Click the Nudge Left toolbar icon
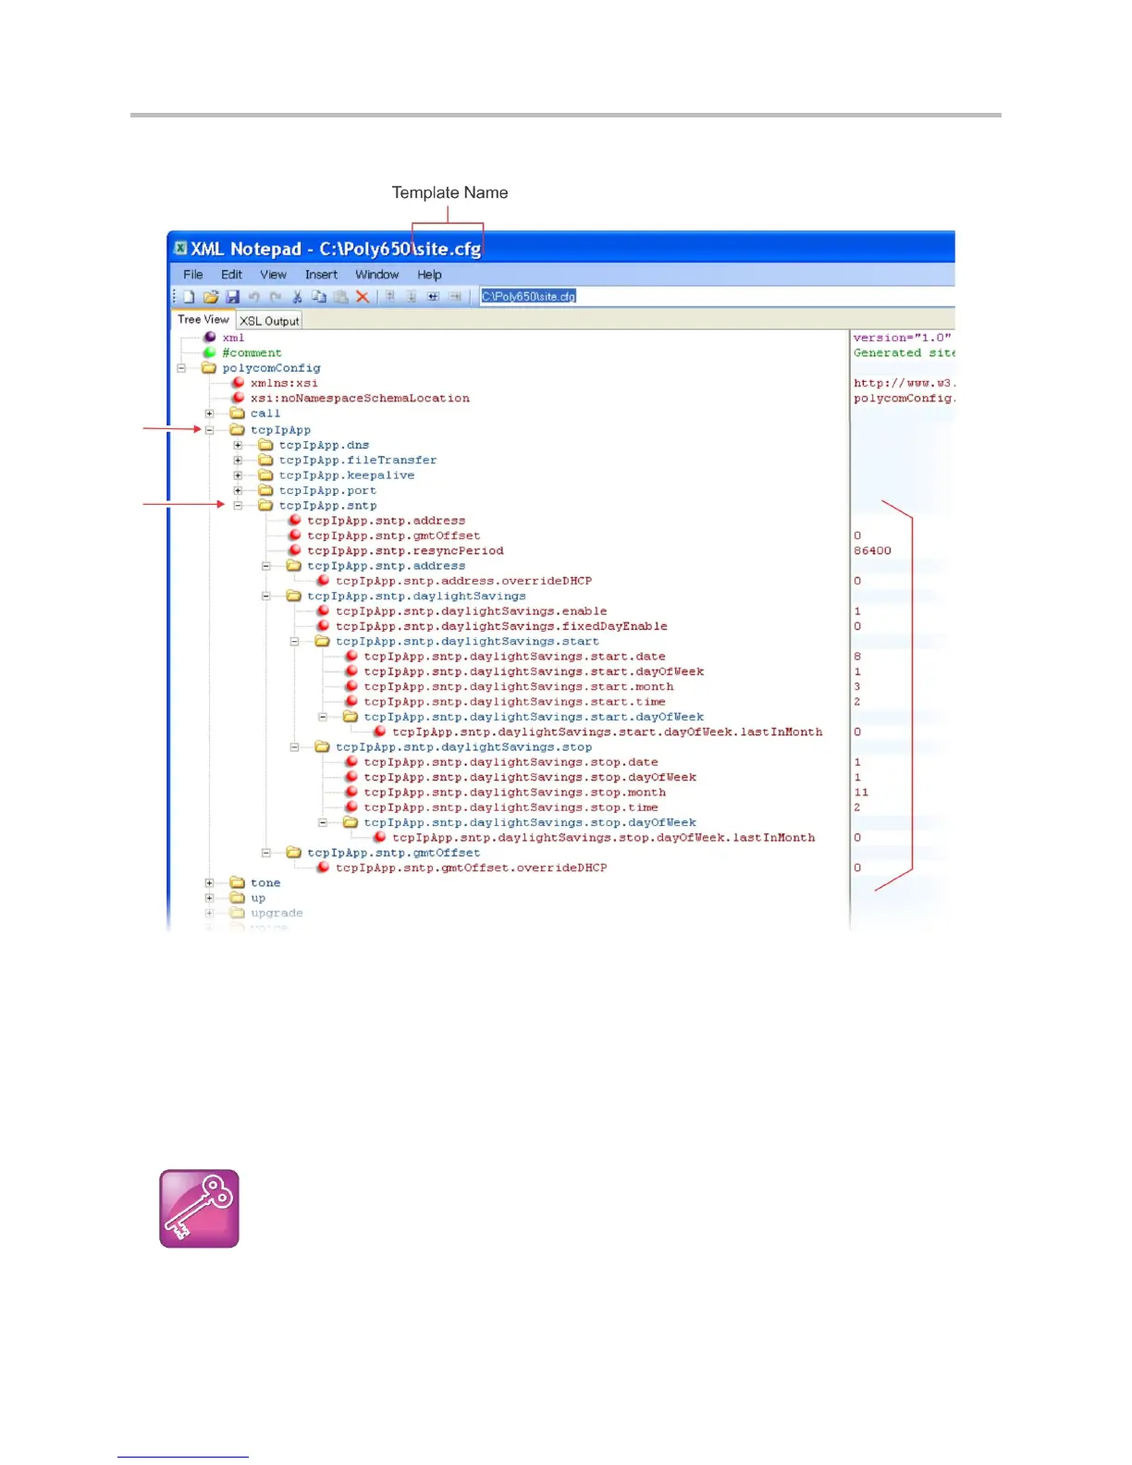 click(433, 297)
